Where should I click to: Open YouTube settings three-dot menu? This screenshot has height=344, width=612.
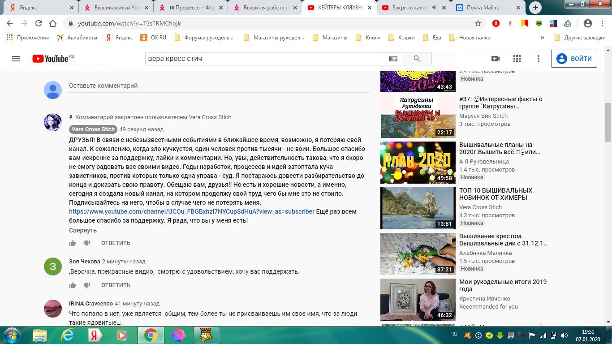coord(539,59)
